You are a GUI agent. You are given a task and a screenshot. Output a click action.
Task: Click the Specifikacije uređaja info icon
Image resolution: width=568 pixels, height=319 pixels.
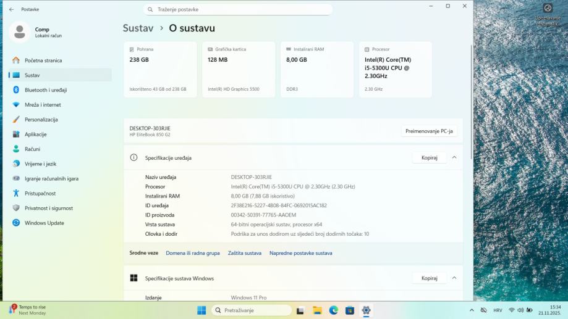(134, 158)
